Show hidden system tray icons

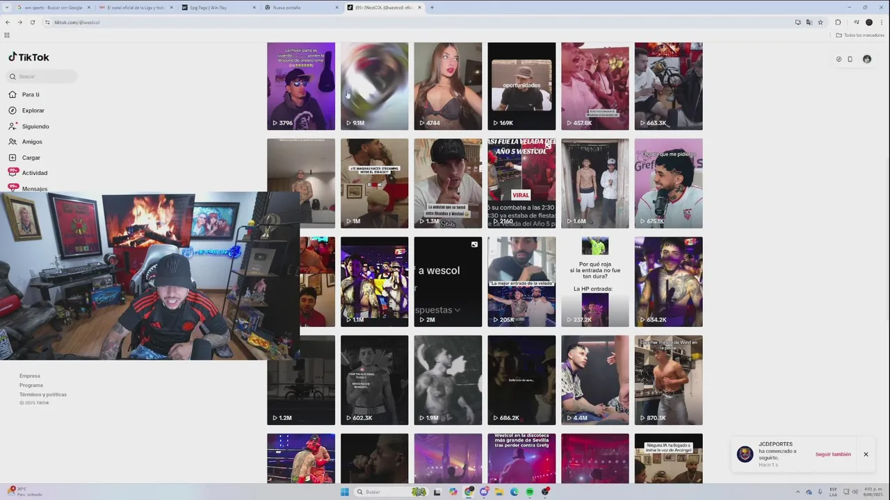coord(798,492)
